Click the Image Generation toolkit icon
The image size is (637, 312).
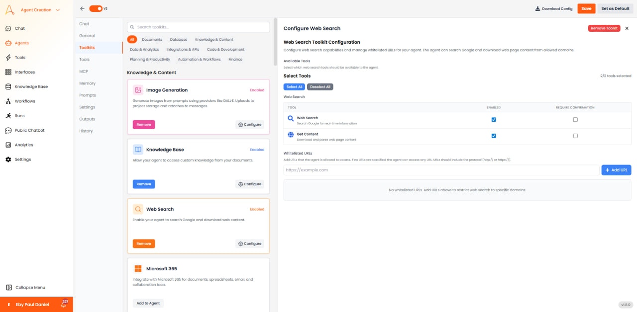138,90
